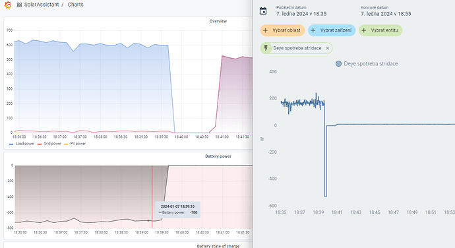Viewport: 455px width, 248px height.
Task: Click the Vybrat zařízení button
Action: pos(332,30)
